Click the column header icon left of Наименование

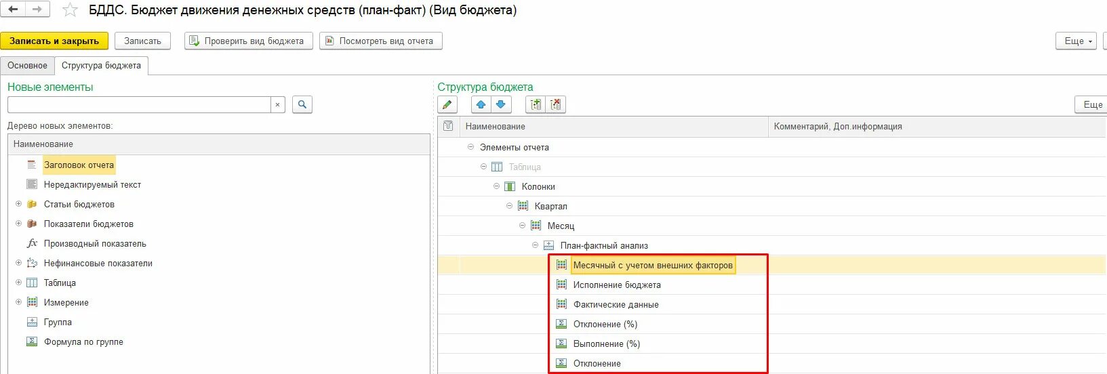pos(448,126)
